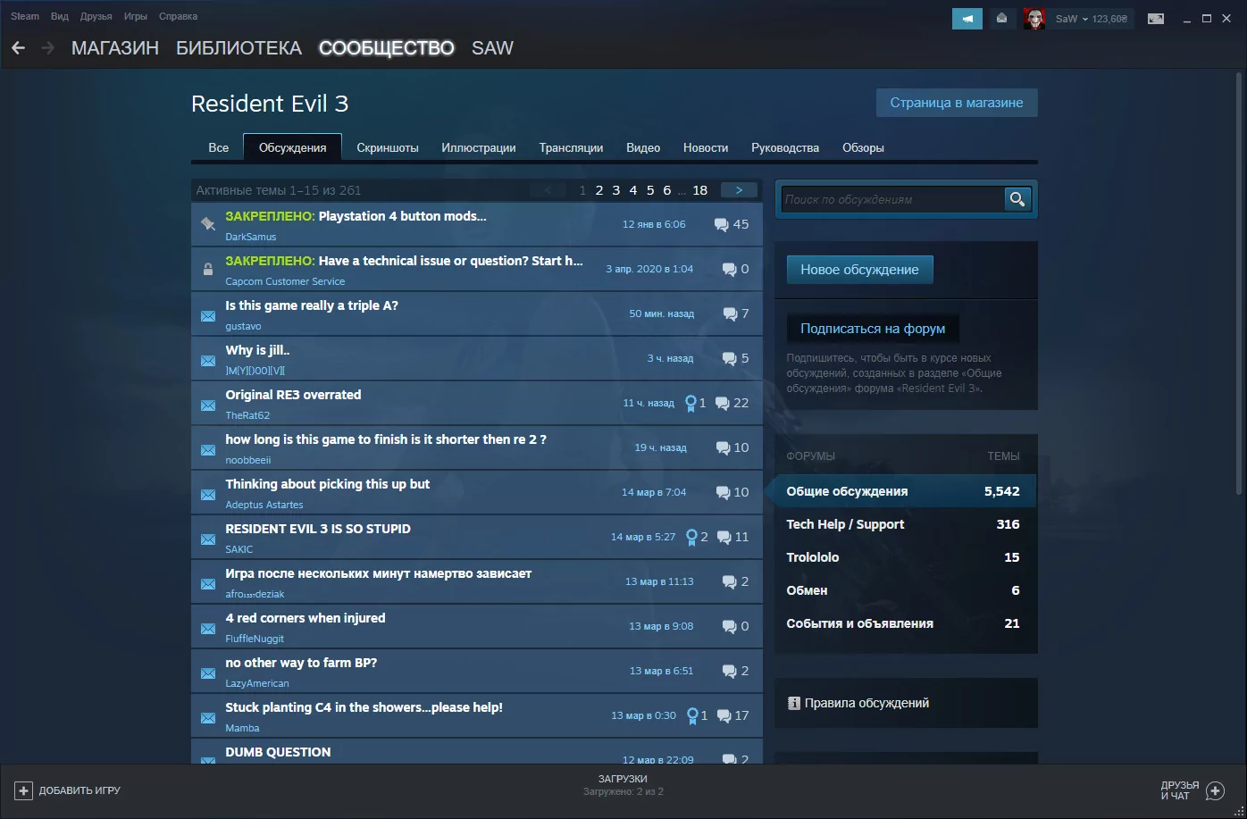
Task: Open Friends and Chat plus icon
Action: pyautogui.click(x=1215, y=790)
